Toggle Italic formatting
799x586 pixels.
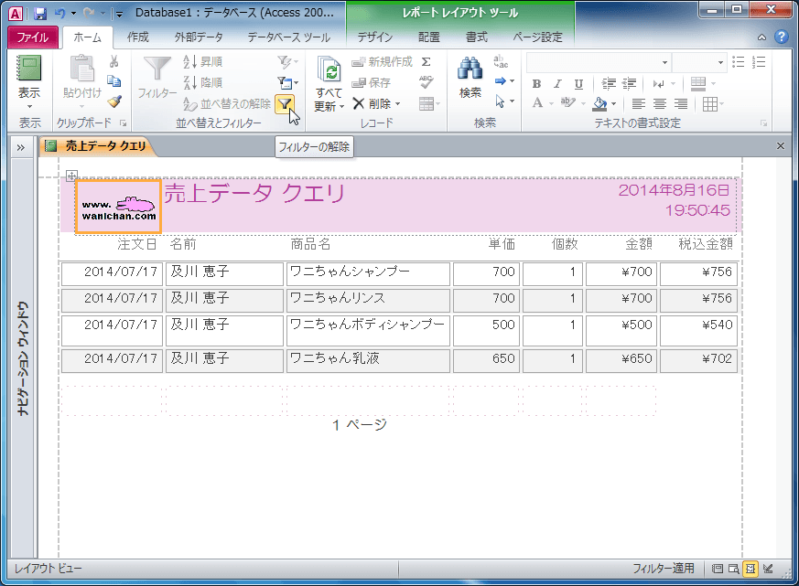[x=557, y=84]
